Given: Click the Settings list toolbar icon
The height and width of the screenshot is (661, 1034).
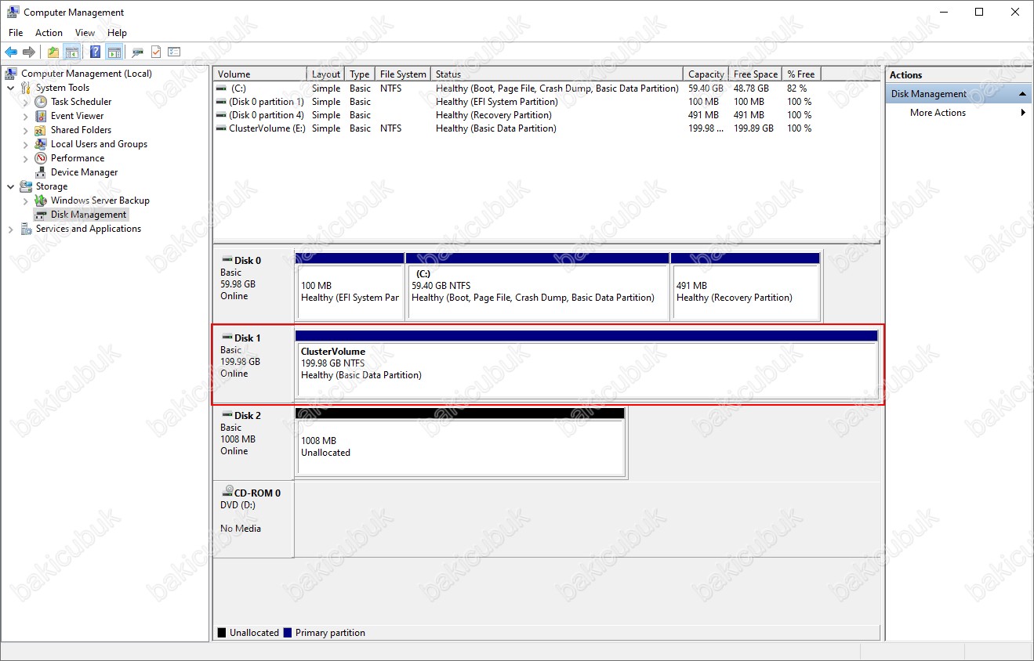Looking at the screenshot, I should [174, 52].
